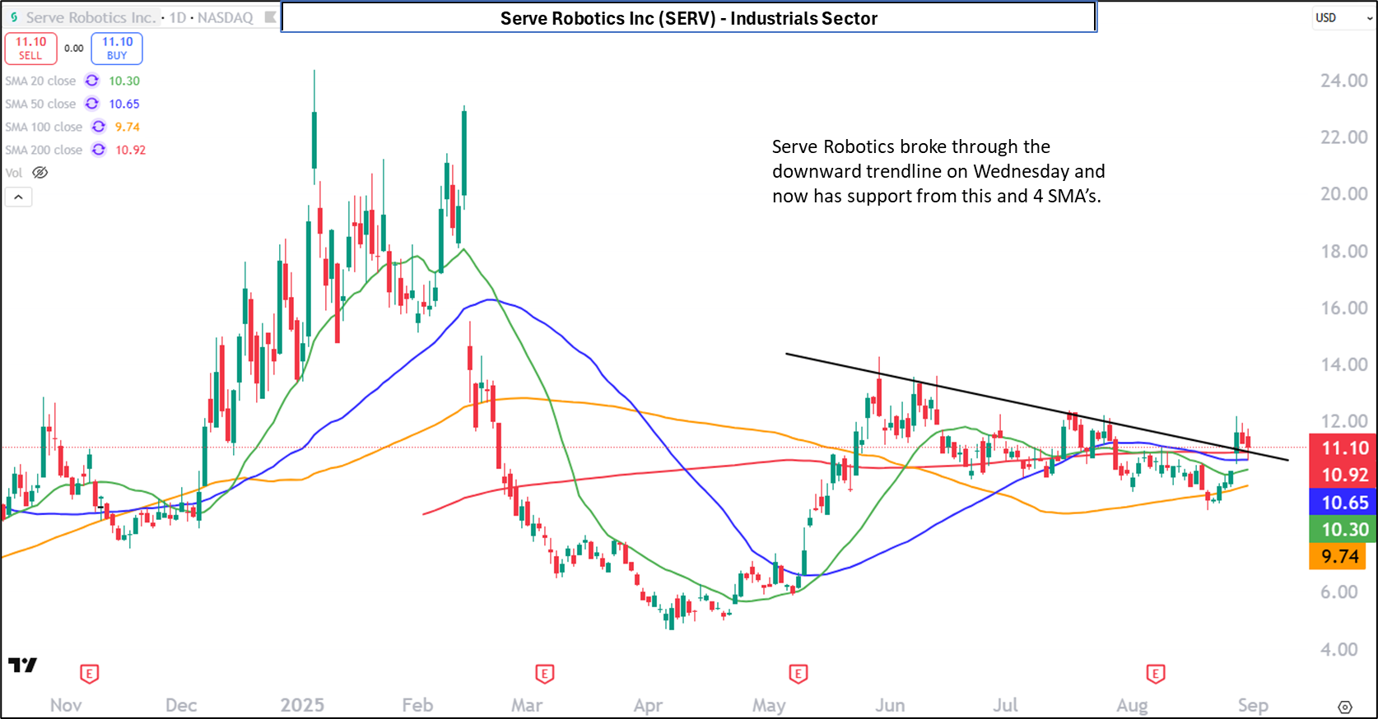
Task: Click the 14.00 price axis label
Action: 1343,365
